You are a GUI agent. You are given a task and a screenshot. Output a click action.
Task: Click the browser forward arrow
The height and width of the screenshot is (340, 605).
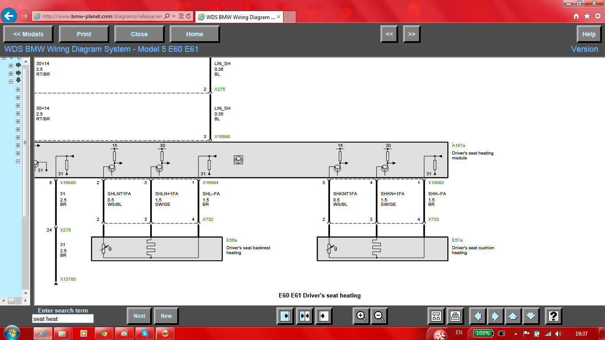click(24, 16)
